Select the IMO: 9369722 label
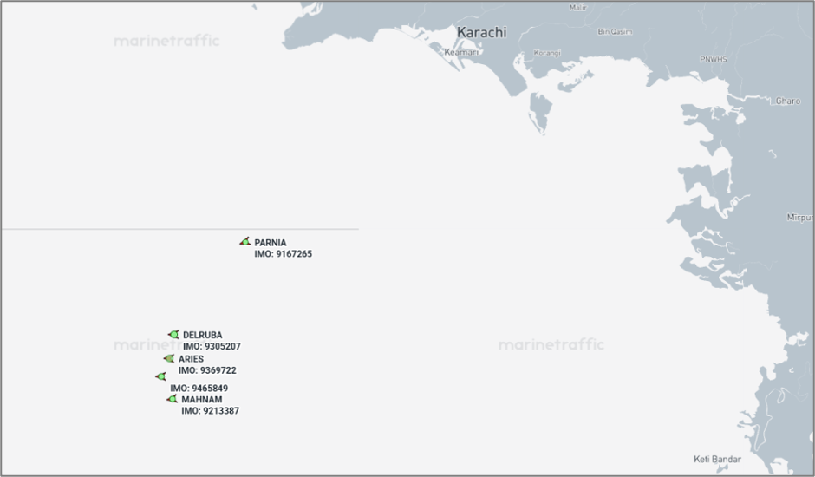This screenshot has width=815, height=477. tap(207, 370)
